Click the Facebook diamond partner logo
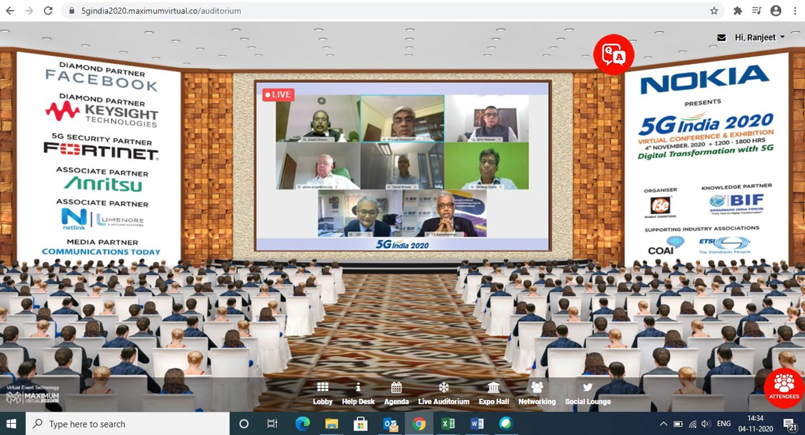This screenshot has height=435, width=805. (x=101, y=81)
